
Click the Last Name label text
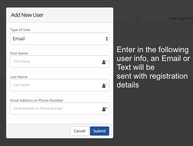click(19, 77)
